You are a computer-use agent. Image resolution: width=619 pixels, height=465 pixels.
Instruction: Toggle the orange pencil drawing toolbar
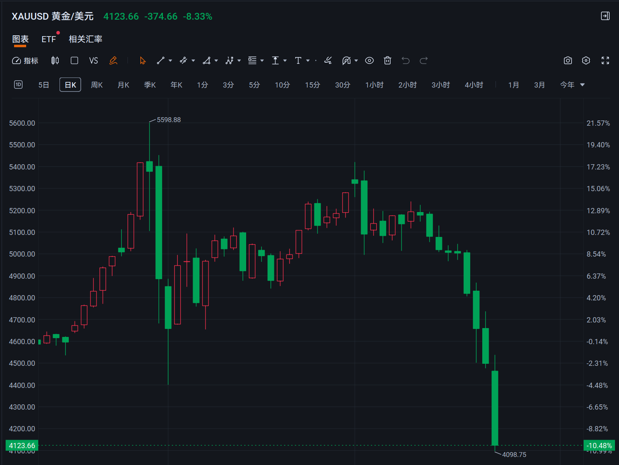[x=113, y=61]
